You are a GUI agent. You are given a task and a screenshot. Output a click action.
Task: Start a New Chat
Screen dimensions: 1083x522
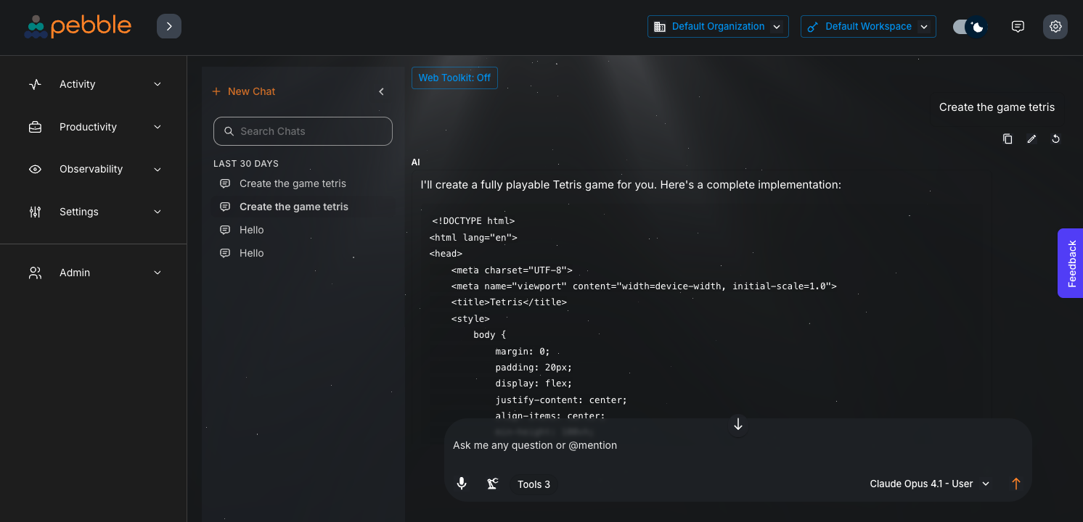pos(244,91)
